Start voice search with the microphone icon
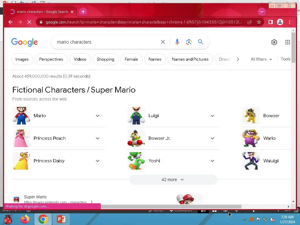300x225 pixels. 177,42
